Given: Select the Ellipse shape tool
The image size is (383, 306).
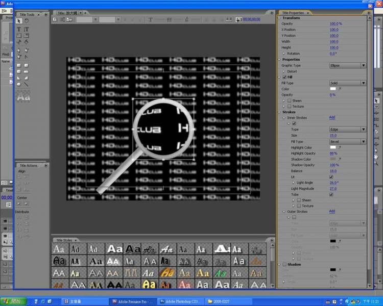Looking at the screenshot, I should 19,84.
